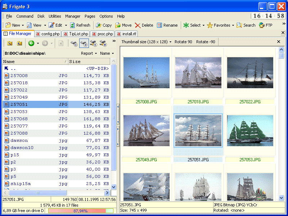The height and width of the screenshot is (216, 288).
Task: Go to the root folder icon
Action: click(x=10, y=43)
